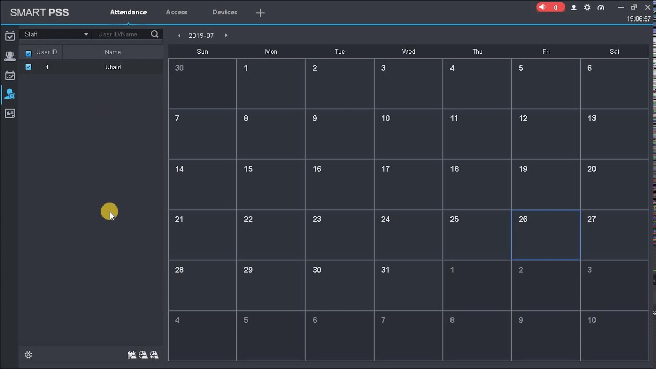
Task: Click the person-with-clock icon at panel bottom
Action: pos(143,355)
